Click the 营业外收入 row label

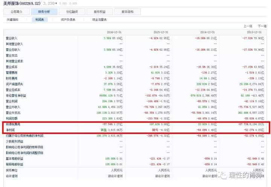pos(13,107)
